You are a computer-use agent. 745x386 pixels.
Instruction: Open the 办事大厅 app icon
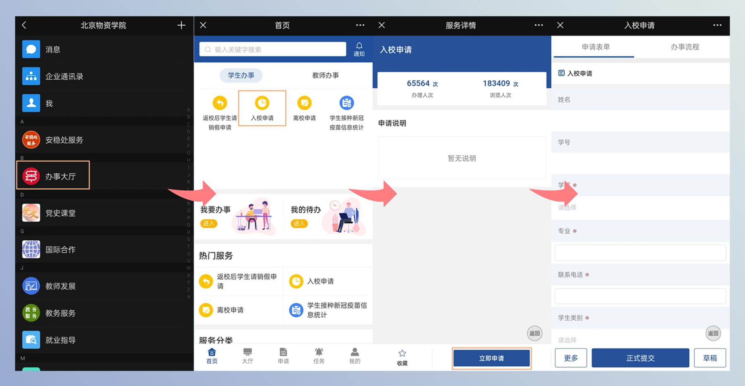[31, 176]
